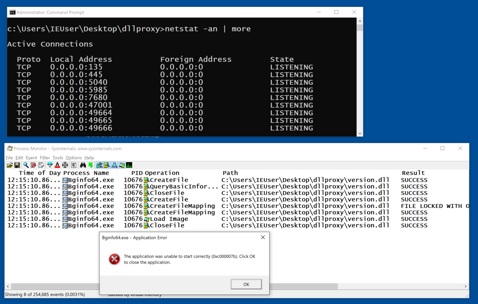Open the Event menu
This screenshot has width=478, height=304.
point(31,158)
